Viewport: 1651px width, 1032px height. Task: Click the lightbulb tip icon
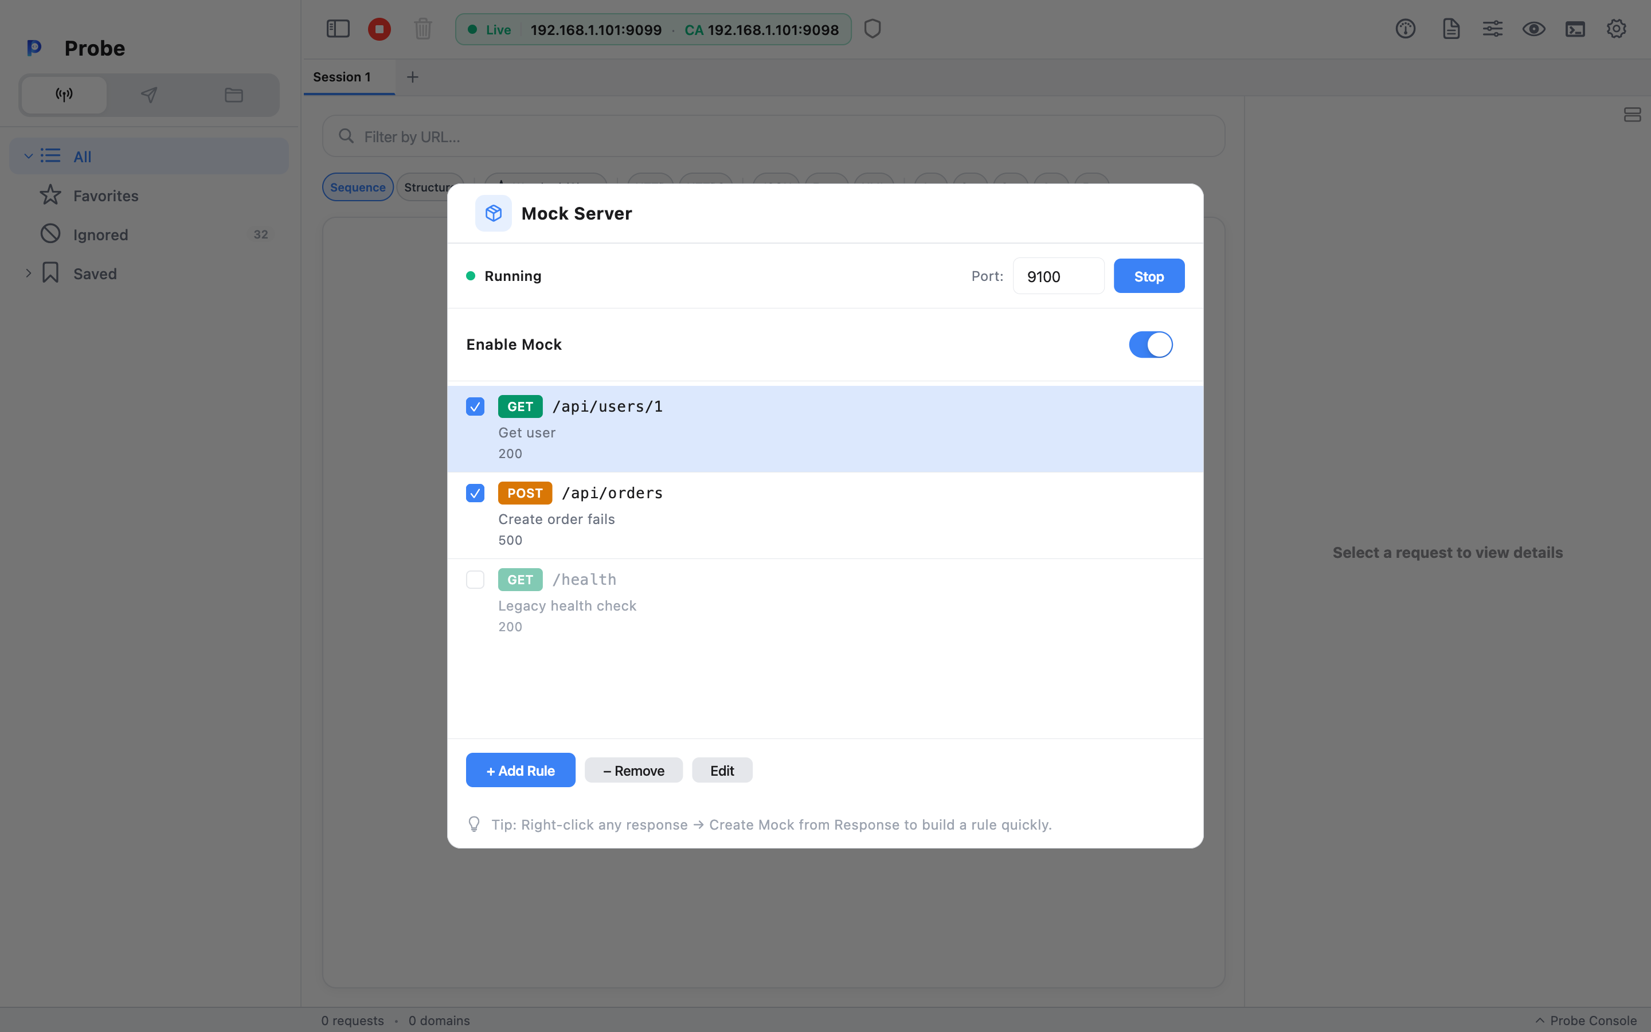click(x=474, y=824)
